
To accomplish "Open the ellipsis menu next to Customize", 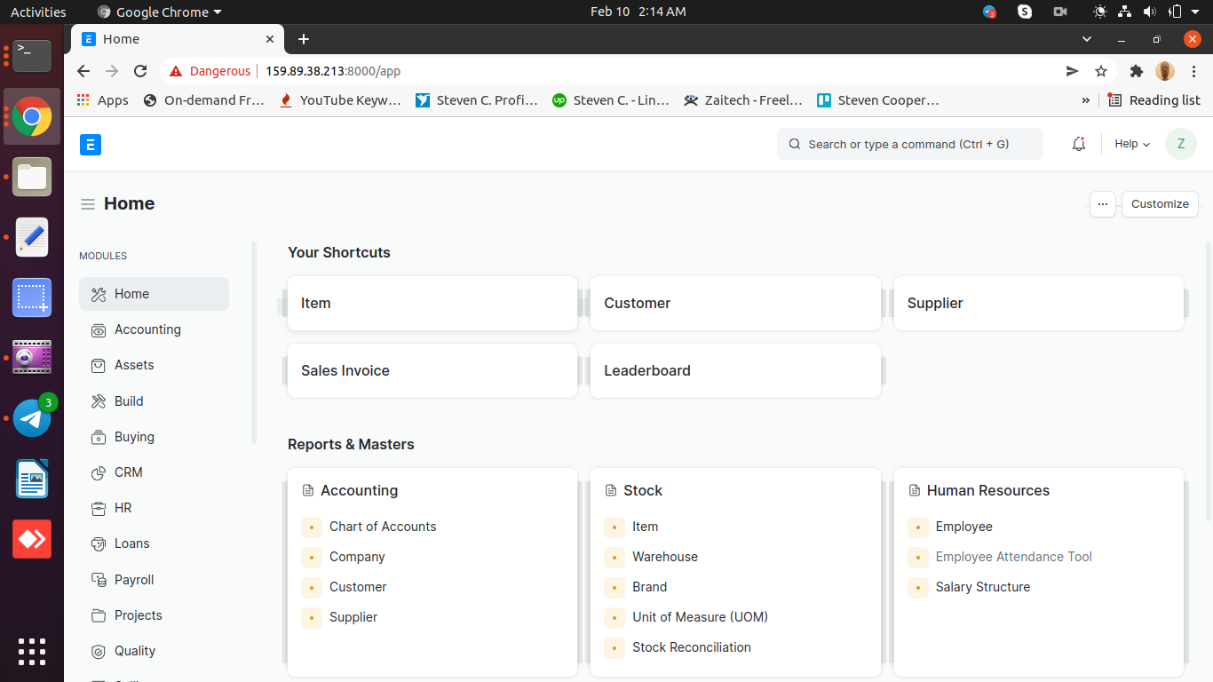I will point(1103,204).
